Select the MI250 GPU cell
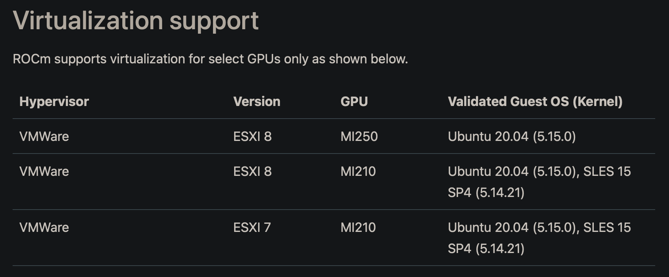 pos(359,136)
